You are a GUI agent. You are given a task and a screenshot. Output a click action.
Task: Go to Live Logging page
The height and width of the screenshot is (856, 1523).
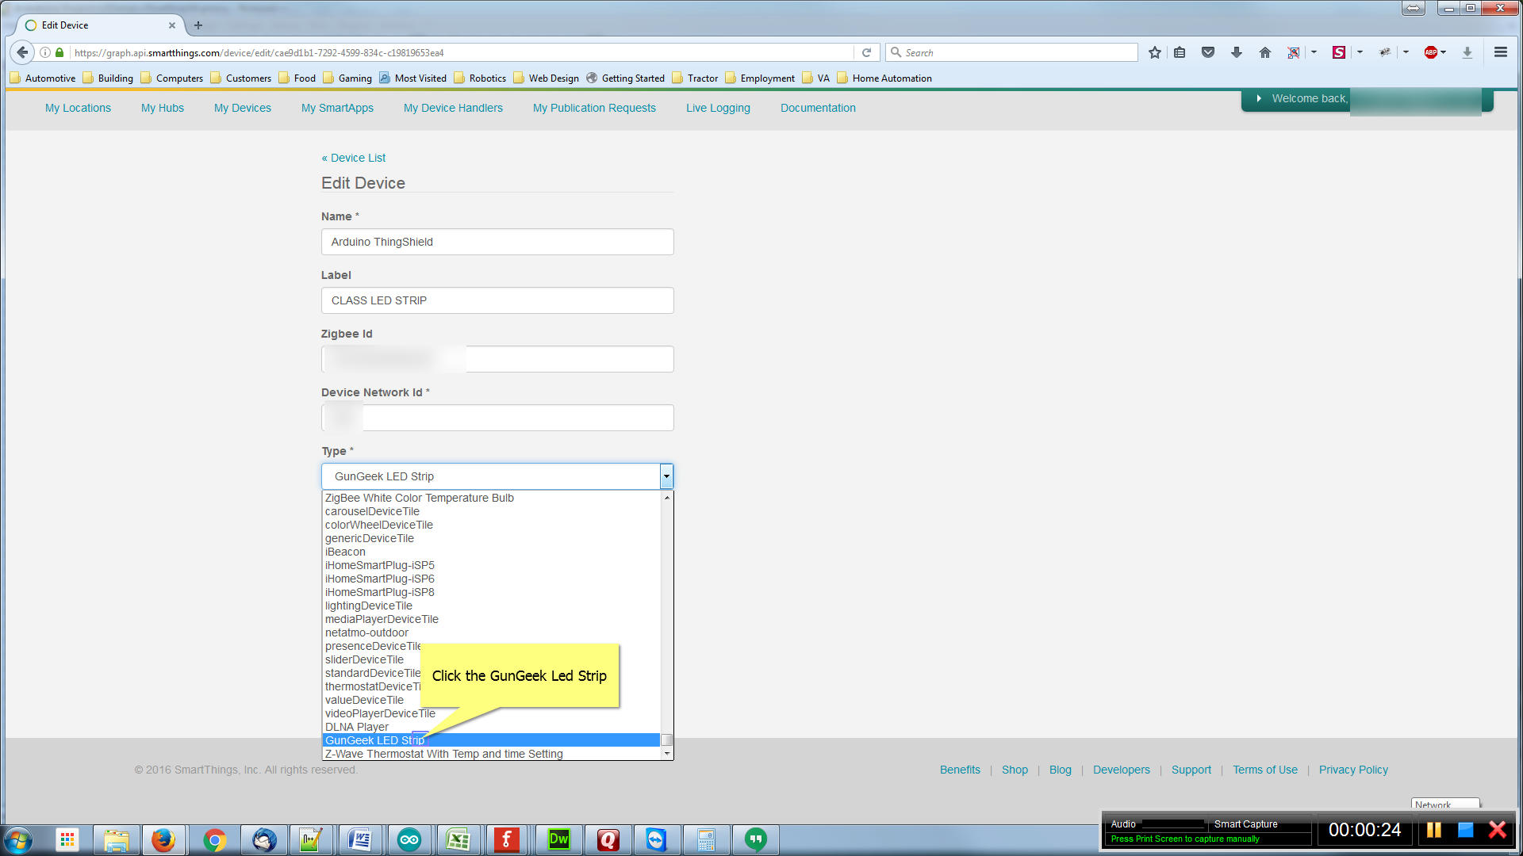pyautogui.click(x=718, y=108)
